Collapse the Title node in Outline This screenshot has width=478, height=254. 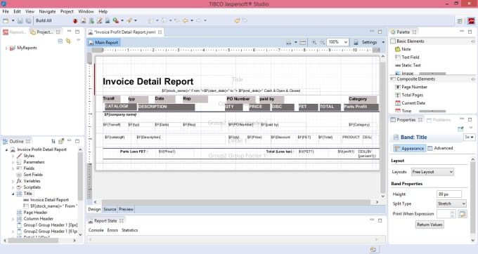point(13,194)
